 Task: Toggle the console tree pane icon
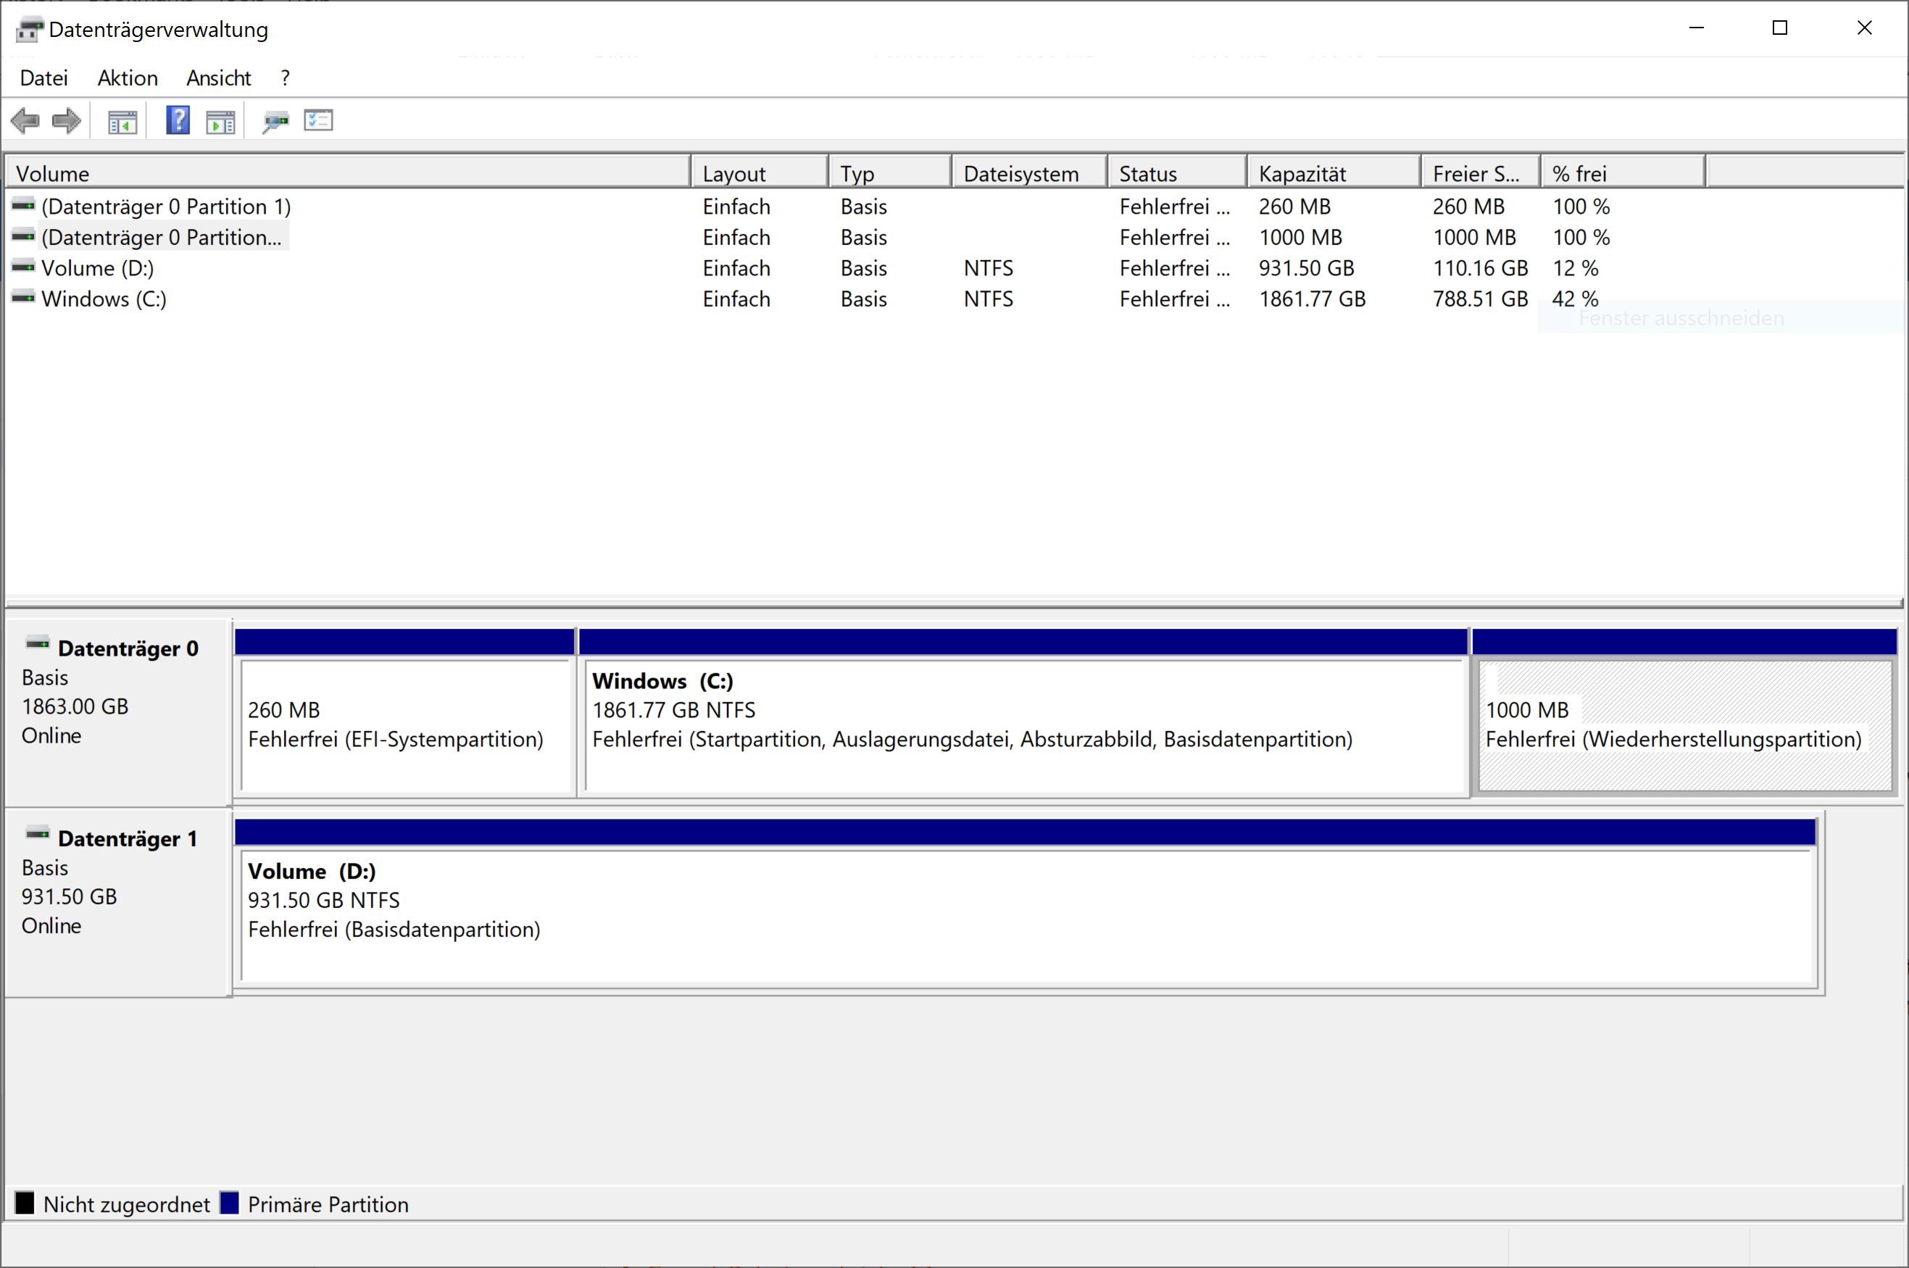[123, 122]
